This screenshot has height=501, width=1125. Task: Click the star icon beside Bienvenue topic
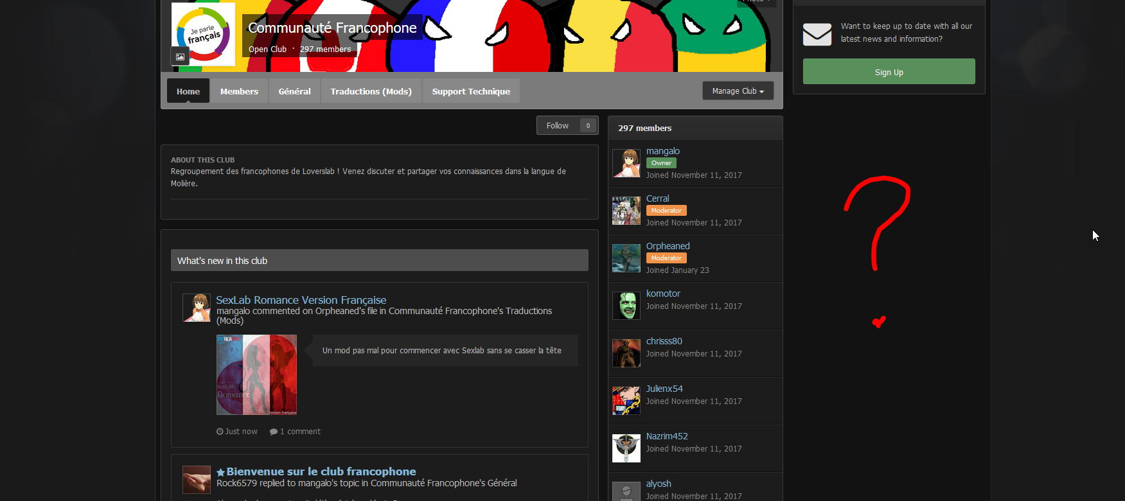220,472
